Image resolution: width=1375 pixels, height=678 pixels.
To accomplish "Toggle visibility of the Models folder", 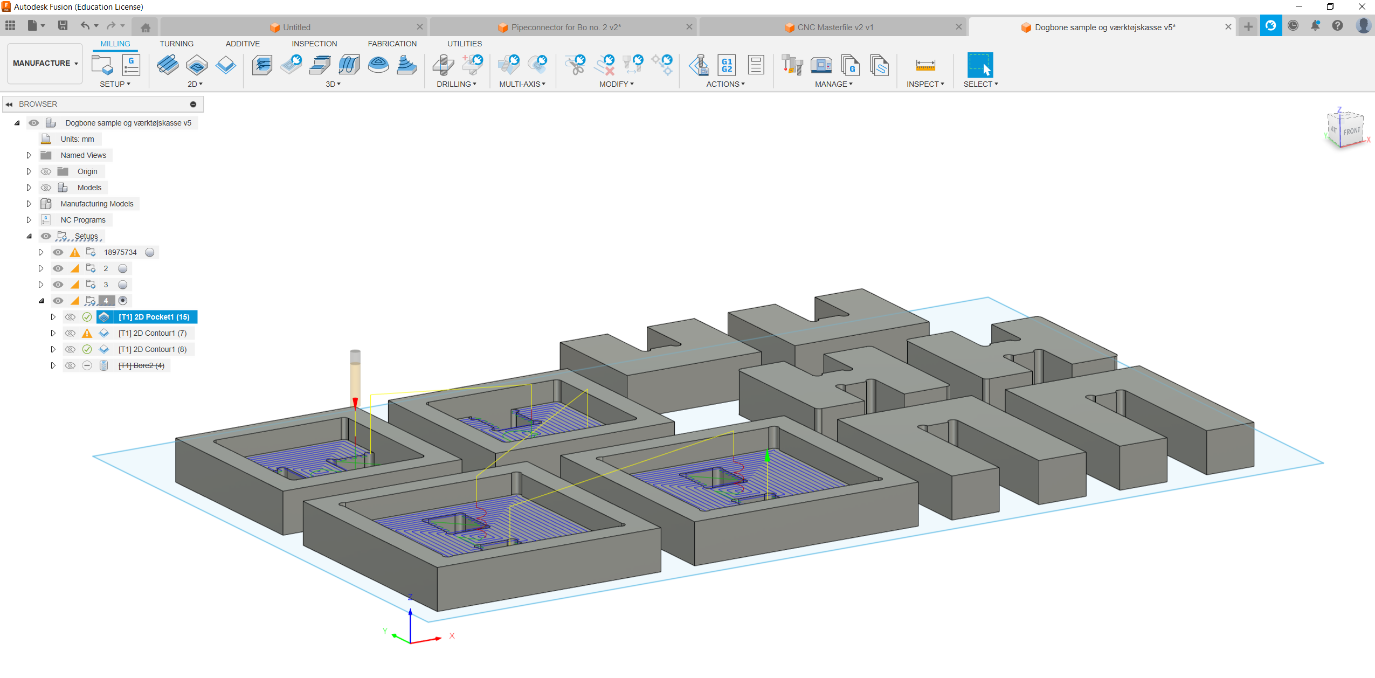I will click(46, 188).
